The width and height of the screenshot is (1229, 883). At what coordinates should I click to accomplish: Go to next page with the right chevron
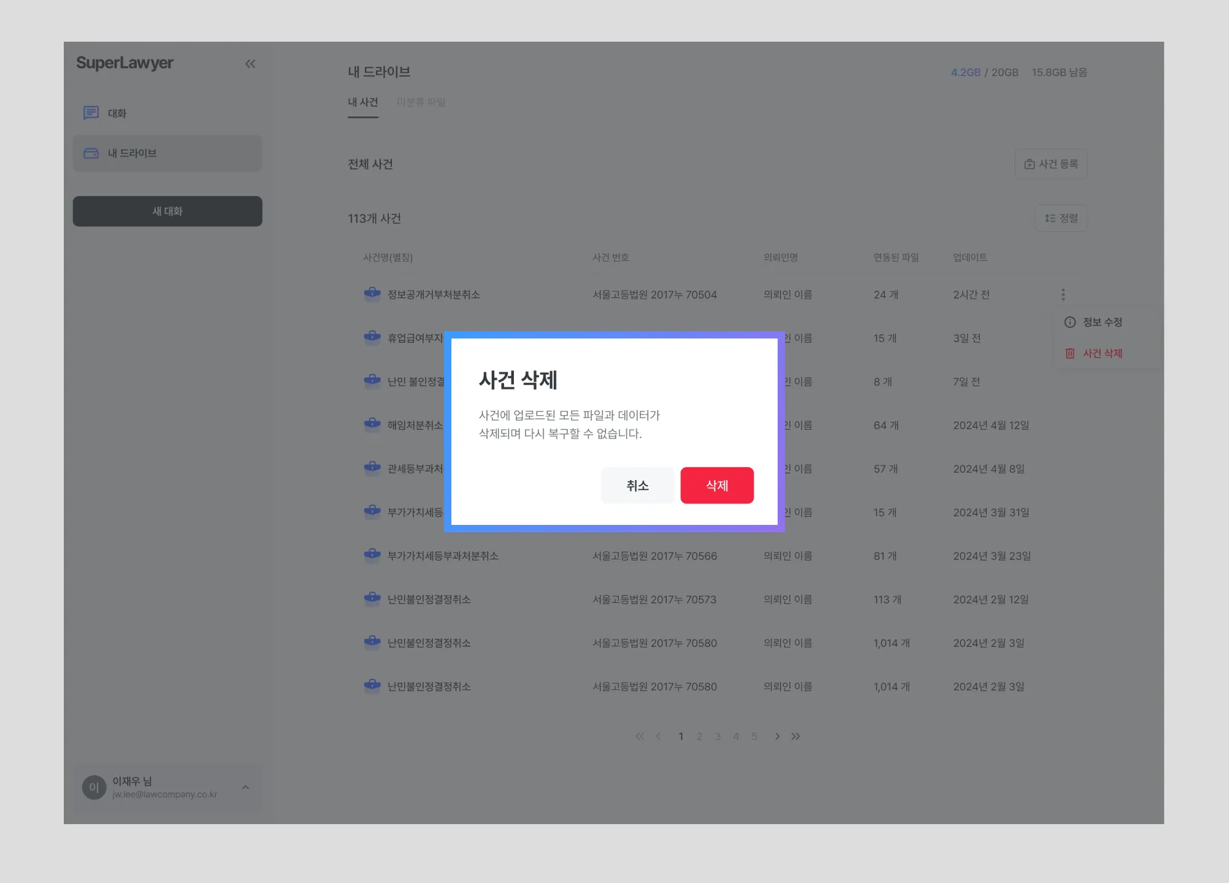(777, 736)
